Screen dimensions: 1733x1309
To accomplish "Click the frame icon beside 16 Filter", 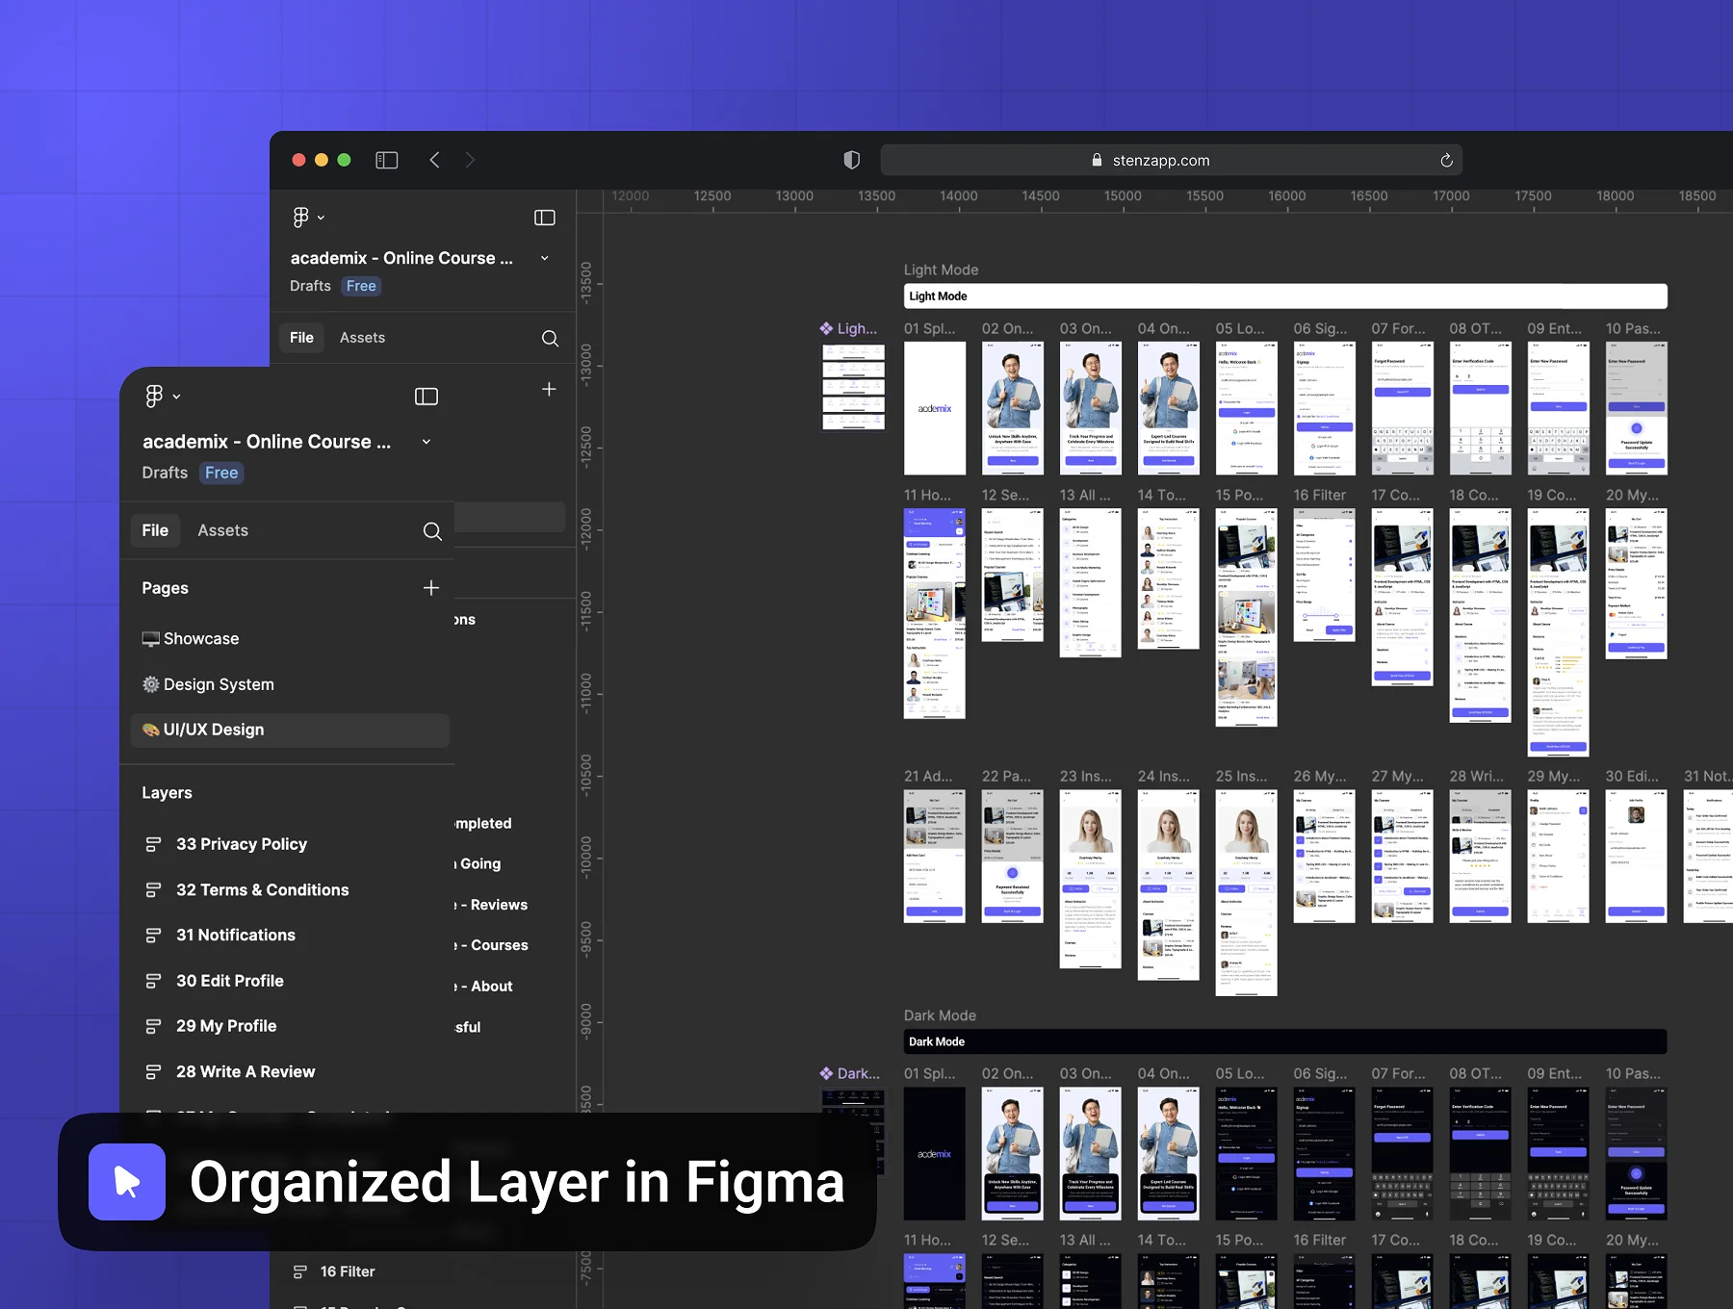I will click(300, 1271).
